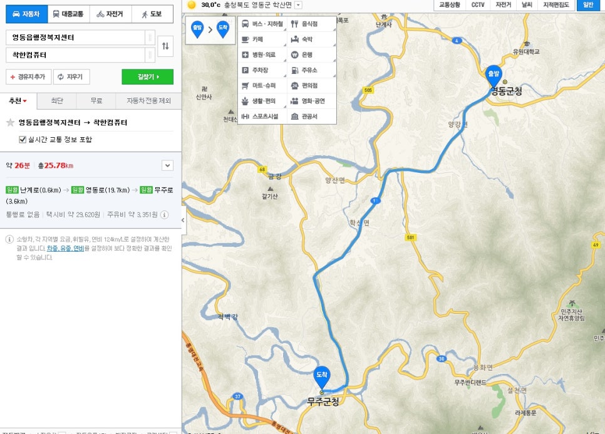Collapse the side panel with arrow handle

tap(184, 220)
